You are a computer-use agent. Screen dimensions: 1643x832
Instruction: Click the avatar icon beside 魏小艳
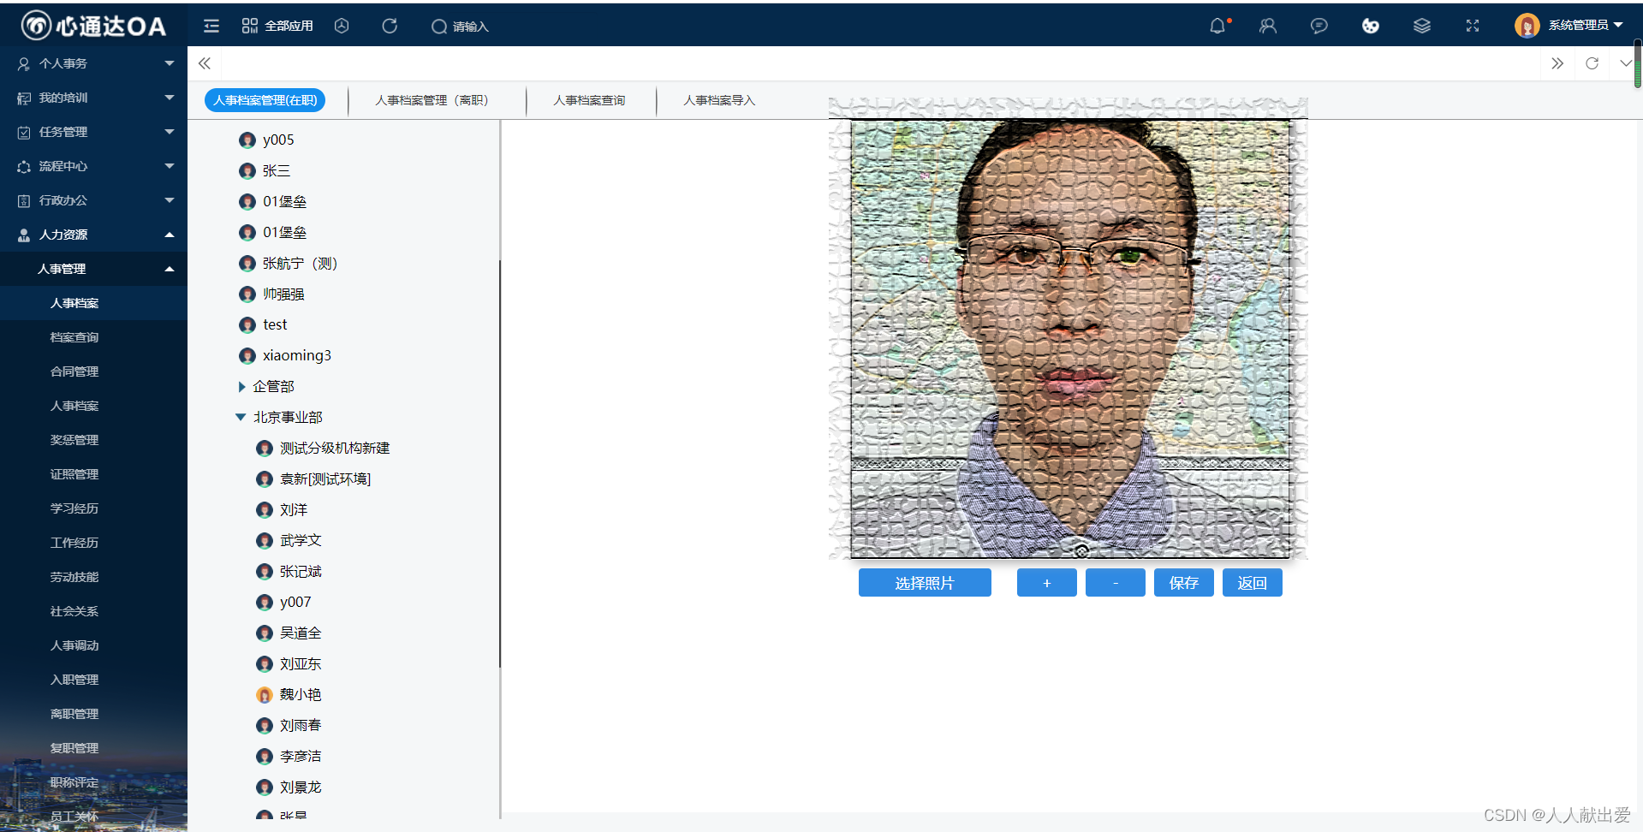(x=265, y=695)
